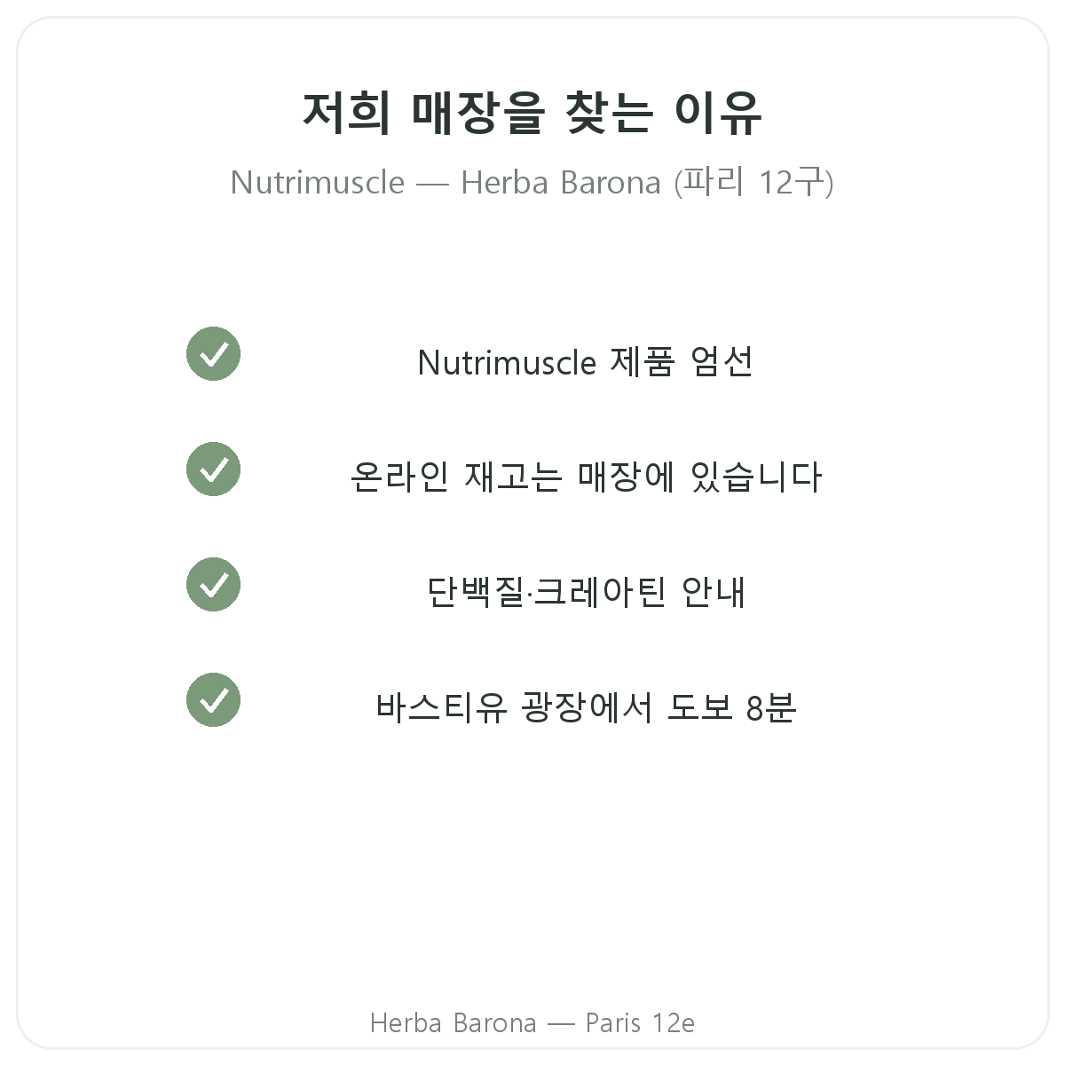Click Paris 12e in the footer
Image resolution: width=1065 pixels, height=1065 pixels.
(x=640, y=1023)
